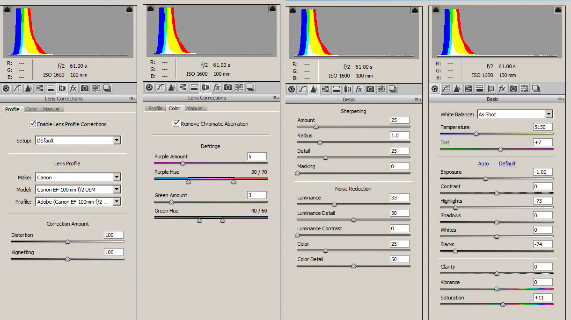
Task: Open the Setup dropdown set to Default
Action: [x=78, y=141]
